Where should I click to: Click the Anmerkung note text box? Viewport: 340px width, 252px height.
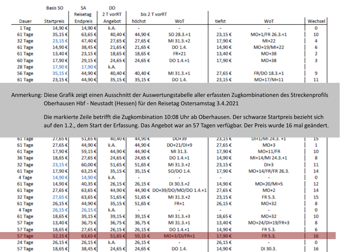pyautogui.click(x=170, y=110)
